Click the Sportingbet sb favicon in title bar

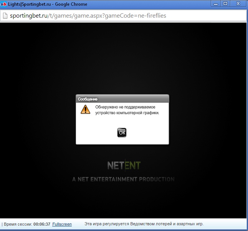(x=3, y=4)
